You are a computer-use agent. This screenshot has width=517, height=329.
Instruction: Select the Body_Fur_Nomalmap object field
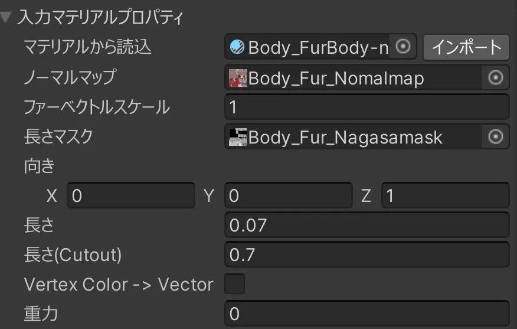click(354, 78)
